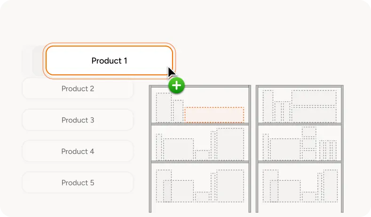The image size is (371, 217).
Task: Select tall left placeholder on right shelf top row
Action: (268, 106)
